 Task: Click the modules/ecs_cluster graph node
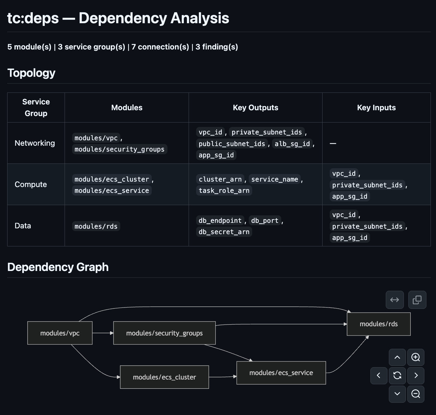164,377
